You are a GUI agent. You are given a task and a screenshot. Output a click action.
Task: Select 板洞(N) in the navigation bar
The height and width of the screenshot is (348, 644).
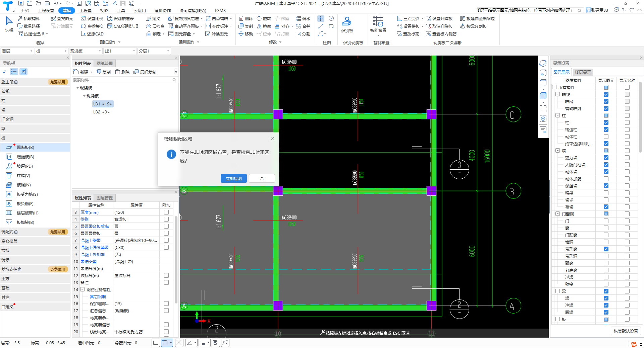(x=23, y=185)
